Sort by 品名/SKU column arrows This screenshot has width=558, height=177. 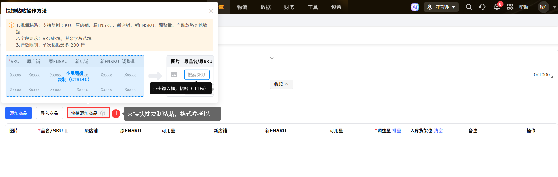[66, 131]
